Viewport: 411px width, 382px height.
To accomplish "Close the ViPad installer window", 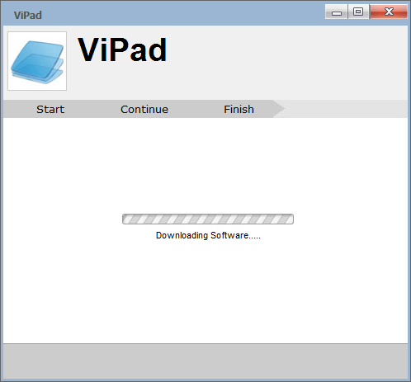I will pos(389,12).
